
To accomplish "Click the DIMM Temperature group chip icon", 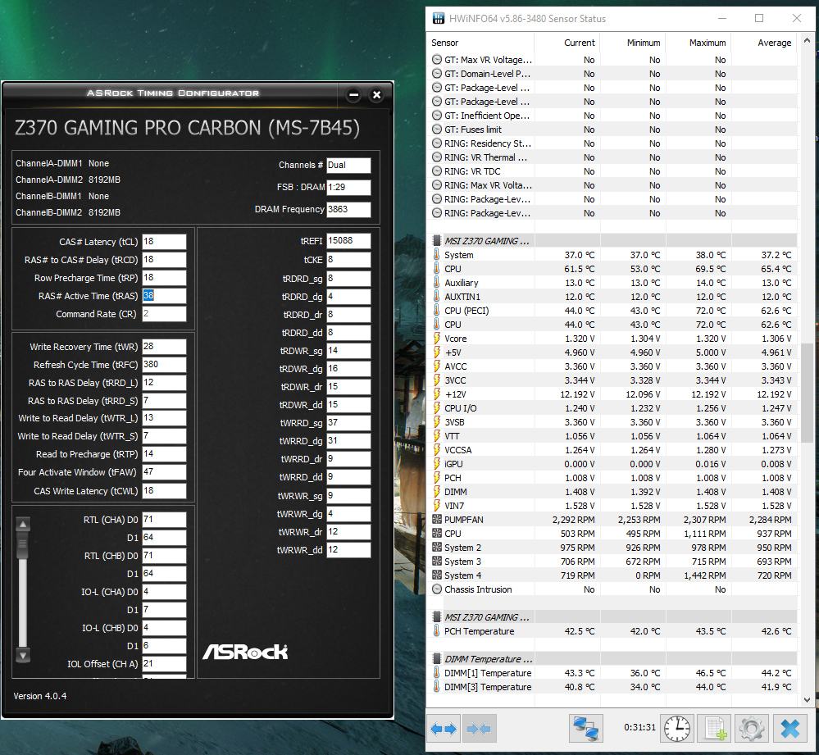I will [x=437, y=659].
